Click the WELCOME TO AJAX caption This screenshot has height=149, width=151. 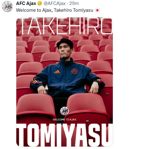(x=64, y=120)
